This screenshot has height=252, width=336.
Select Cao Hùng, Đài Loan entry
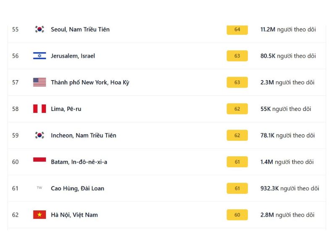point(77,188)
